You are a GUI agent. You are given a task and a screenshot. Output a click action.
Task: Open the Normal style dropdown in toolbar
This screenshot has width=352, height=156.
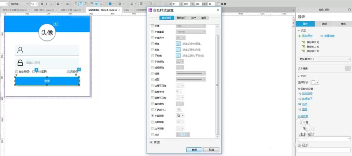[x=19, y=4]
